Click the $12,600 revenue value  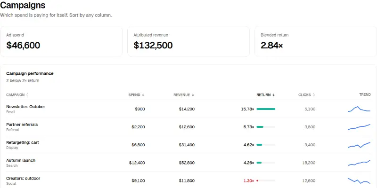pos(187,127)
